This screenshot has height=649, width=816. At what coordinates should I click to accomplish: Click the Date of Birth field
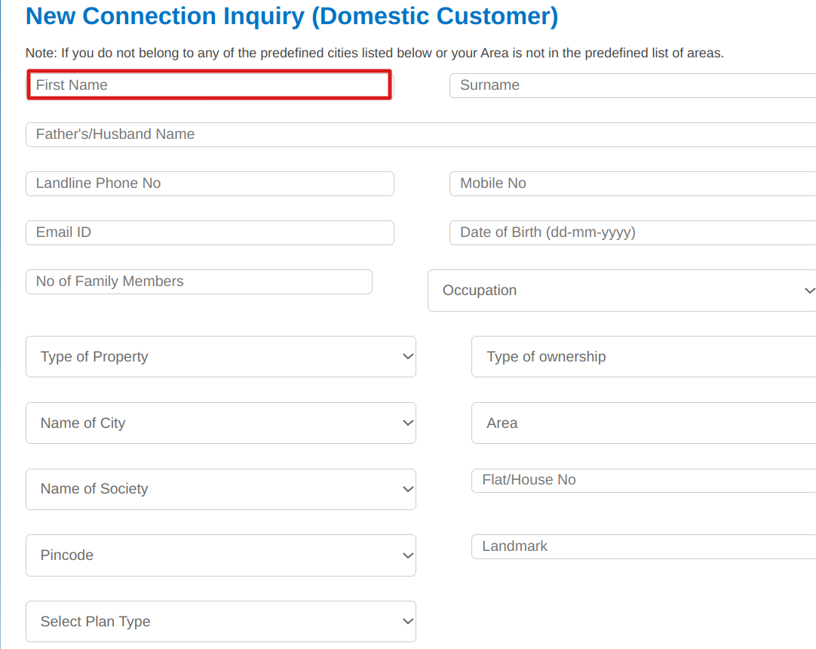[632, 232]
